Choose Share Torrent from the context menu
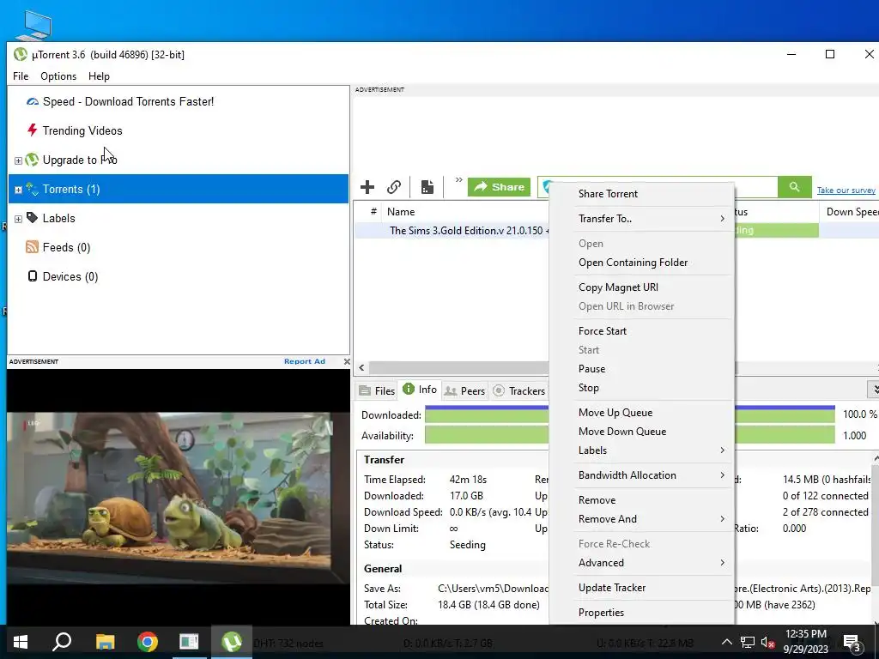The height and width of the screenshot is (659, 879). coord(652,194)
